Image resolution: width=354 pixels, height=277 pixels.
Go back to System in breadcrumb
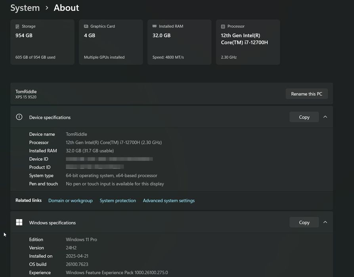[25, 8]
